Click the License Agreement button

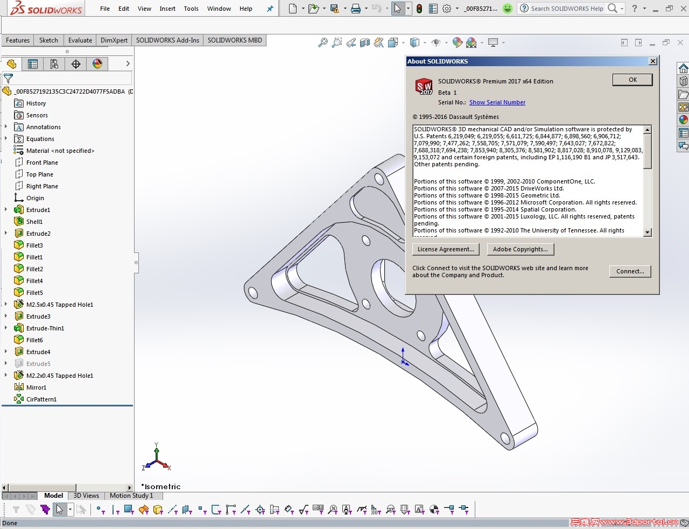[446, 249]
